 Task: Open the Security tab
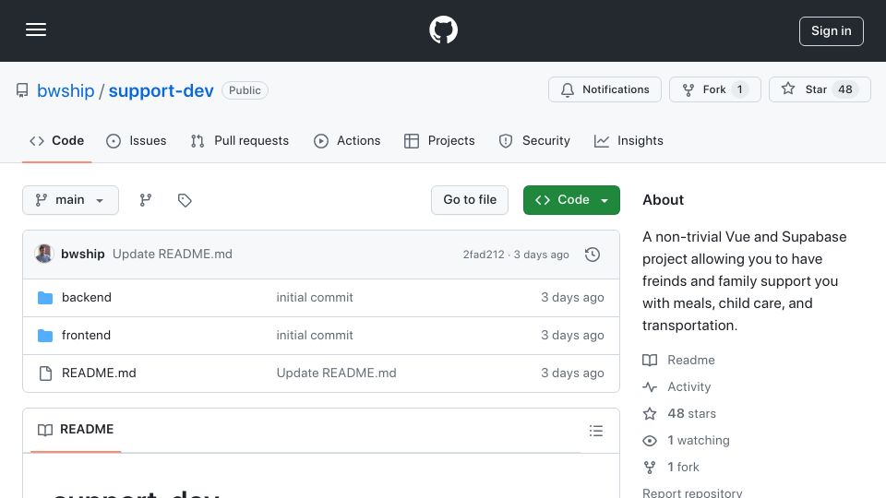coord(534,140)
